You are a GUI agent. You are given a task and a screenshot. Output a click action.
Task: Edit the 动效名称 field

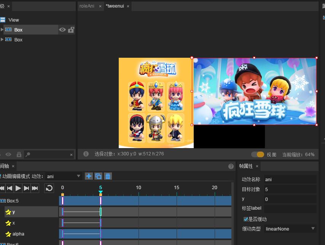pos(290,179)
